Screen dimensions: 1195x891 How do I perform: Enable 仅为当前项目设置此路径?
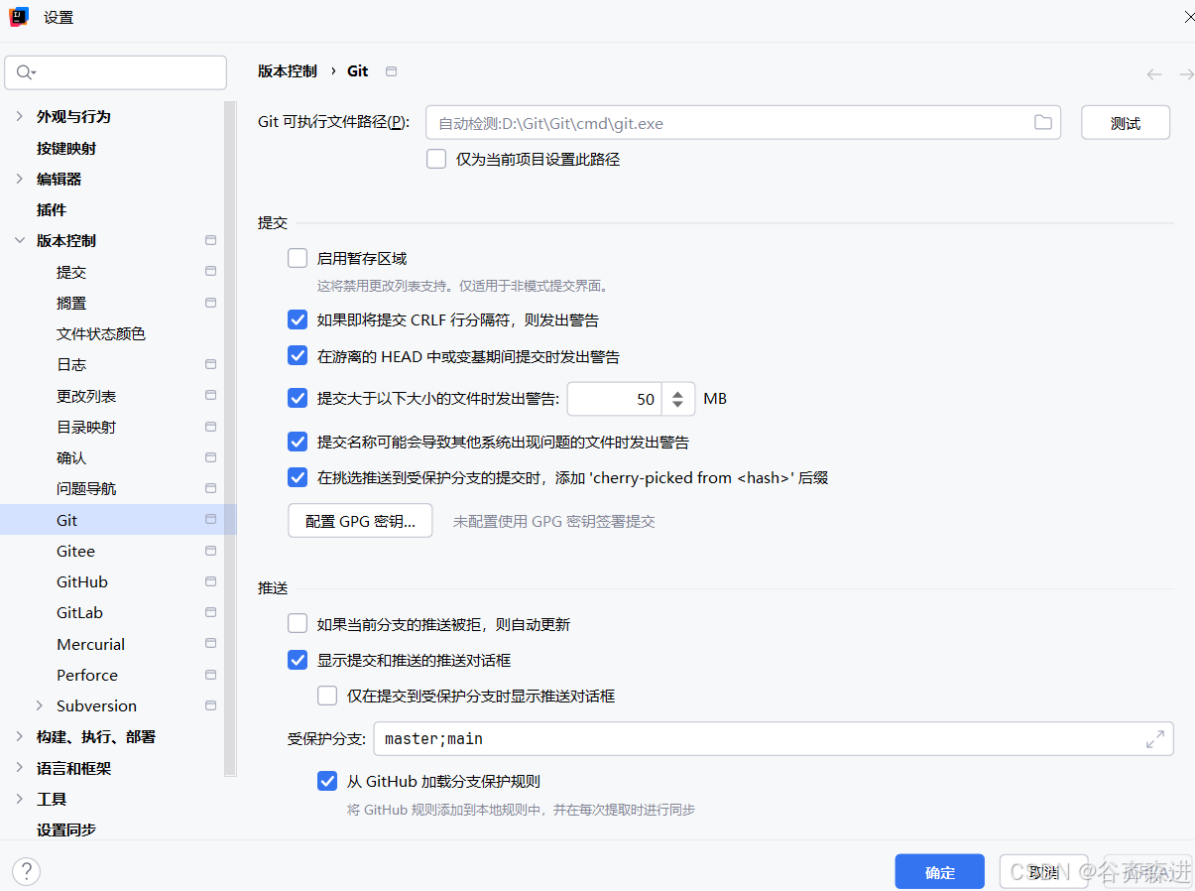pyautogui.click(x=435, y=158)
